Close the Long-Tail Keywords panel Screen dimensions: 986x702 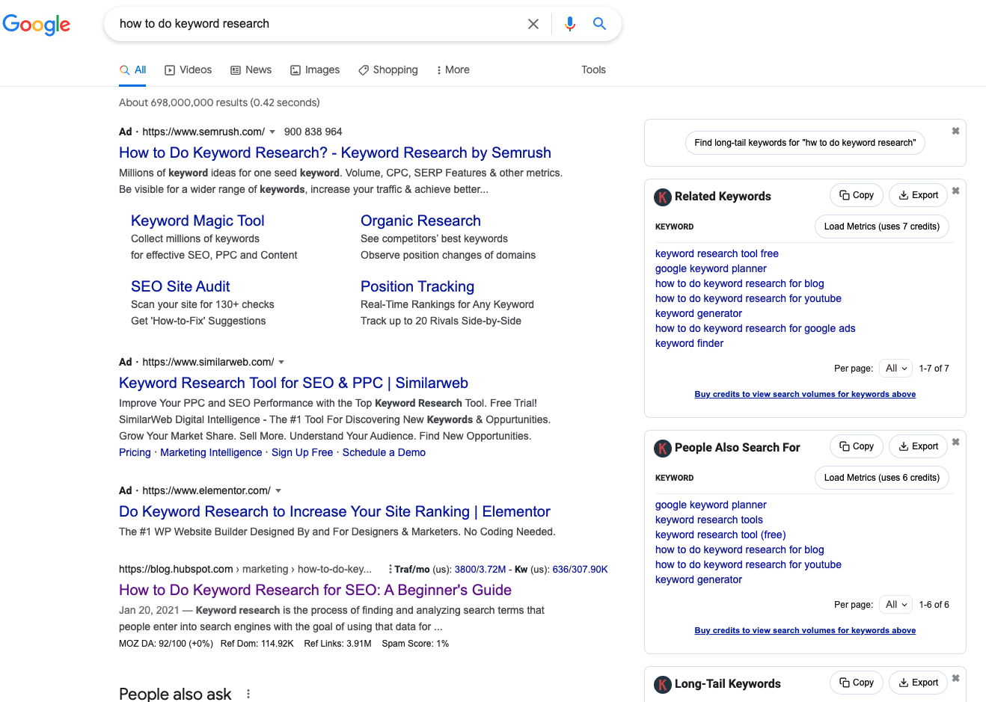pos(955,679)
